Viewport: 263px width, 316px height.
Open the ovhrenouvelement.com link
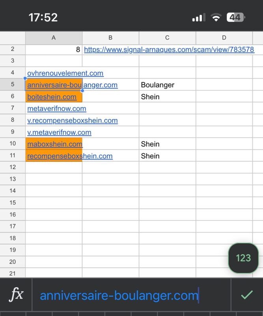pos(65,73)
